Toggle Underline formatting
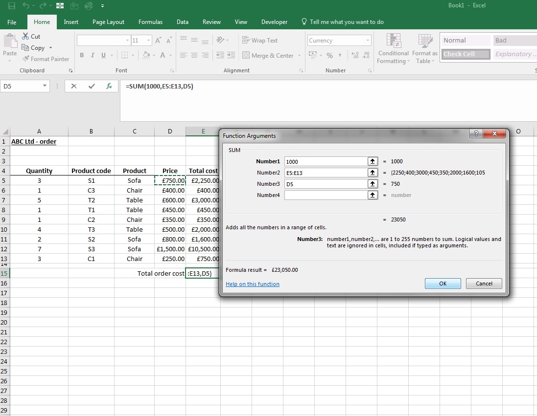 click(103, 55)
